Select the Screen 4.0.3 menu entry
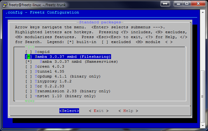This screenshot has height=131, width=208. tap(49, 66)
